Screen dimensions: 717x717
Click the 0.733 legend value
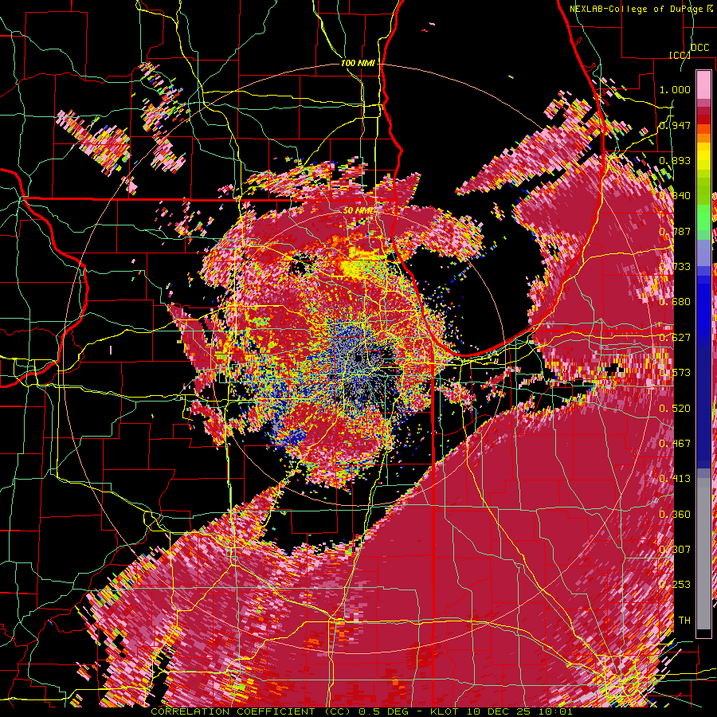tap(675, 267)
